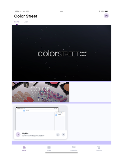Open the MySite colorstreet URL link

click(x=33, y=136)
